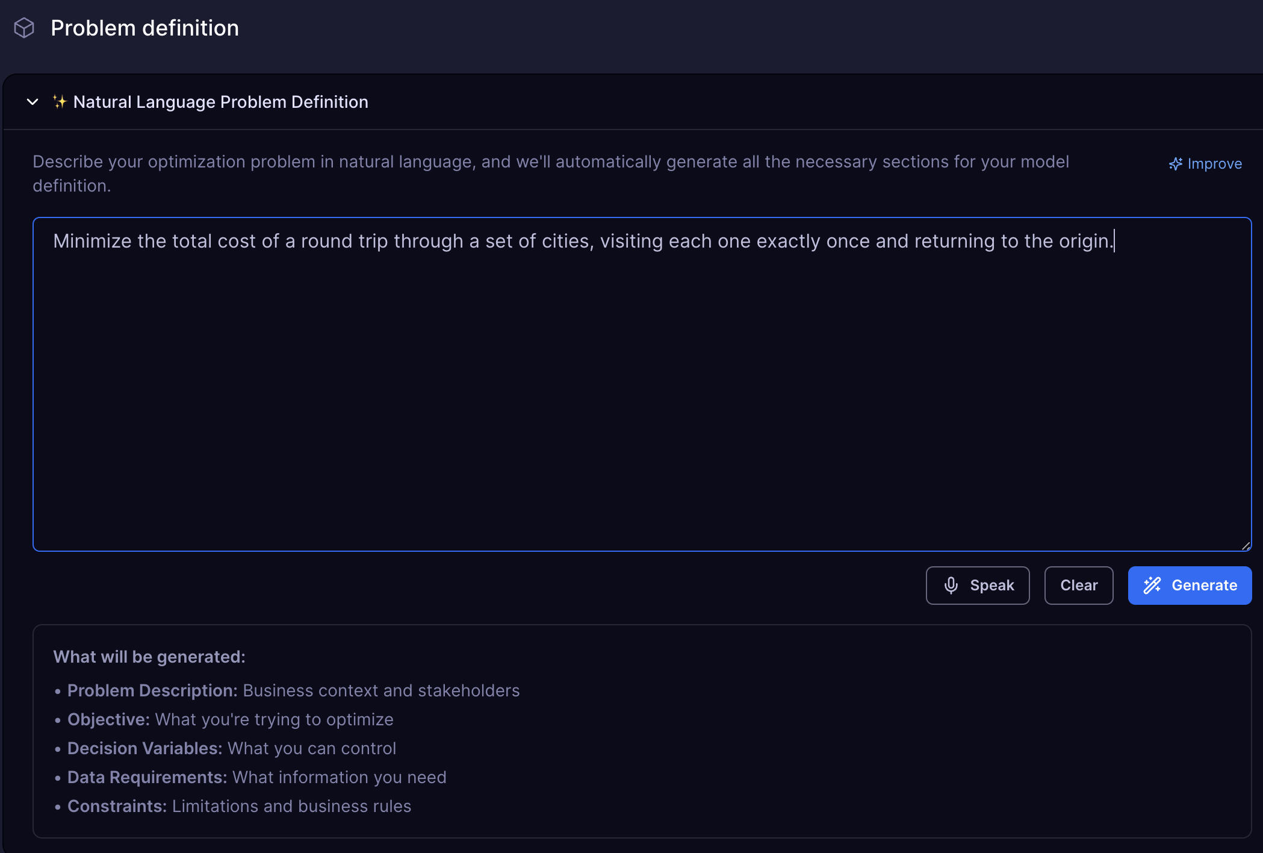Click Clear to empty the description
This screenshot has height=853, width=1263.
pos(1078,585)
